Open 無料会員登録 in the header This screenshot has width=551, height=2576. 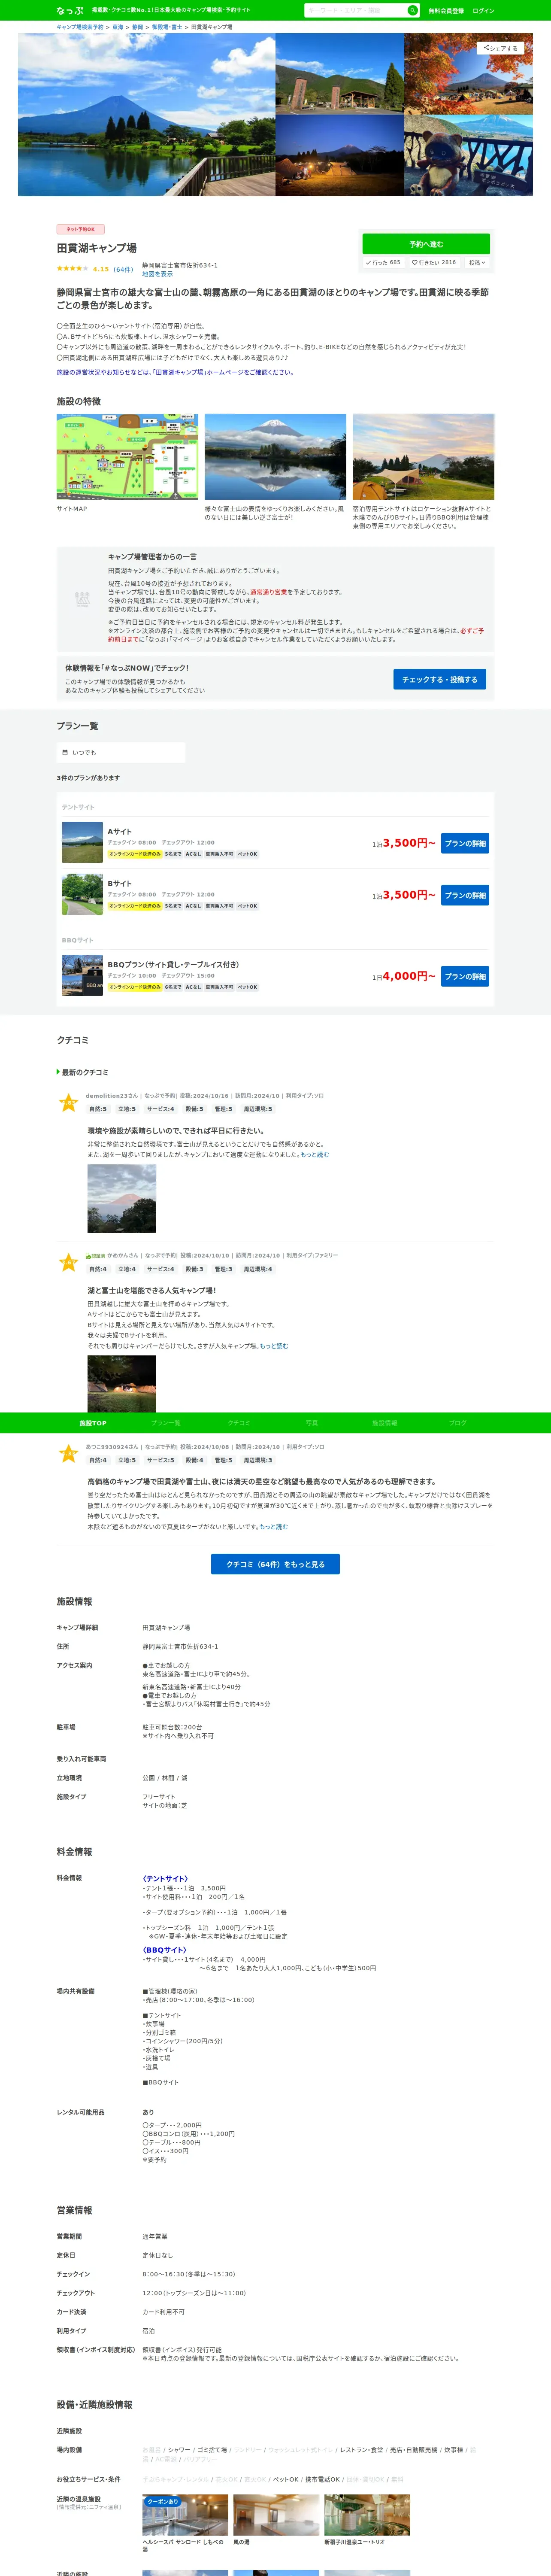[446, 11]
